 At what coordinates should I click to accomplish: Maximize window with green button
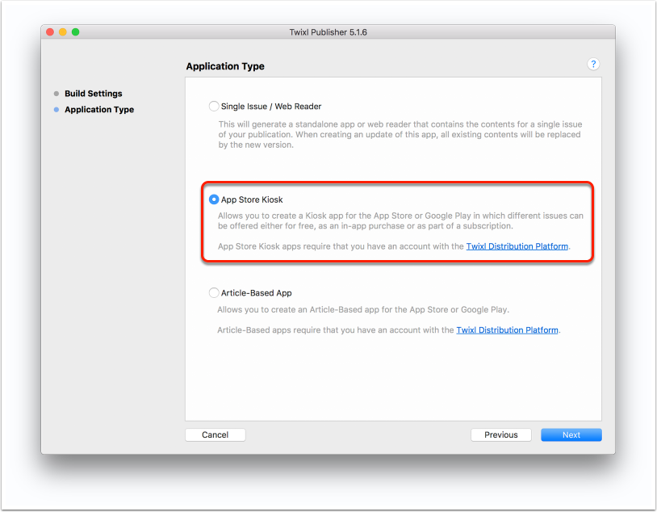coord(75,31)
